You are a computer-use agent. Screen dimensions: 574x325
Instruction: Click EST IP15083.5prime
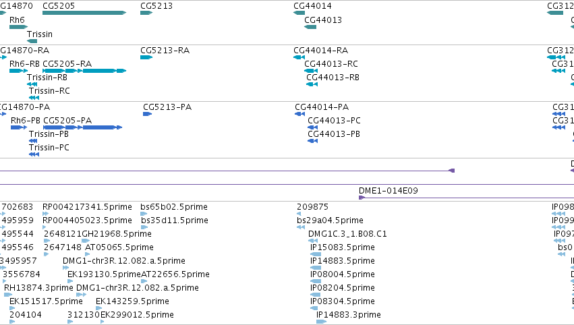343,247
